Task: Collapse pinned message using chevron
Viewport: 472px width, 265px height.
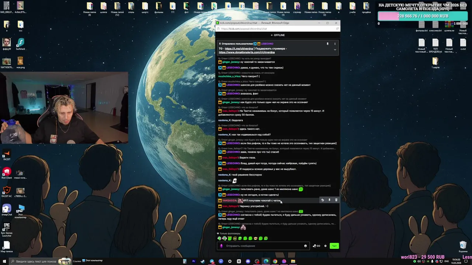Action: click(x=335, y=50)
